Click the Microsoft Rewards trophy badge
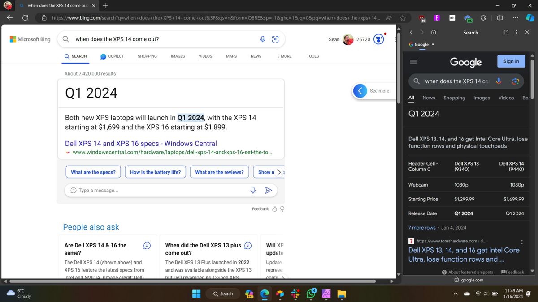 pyautogui.click(x=378, y=38)
